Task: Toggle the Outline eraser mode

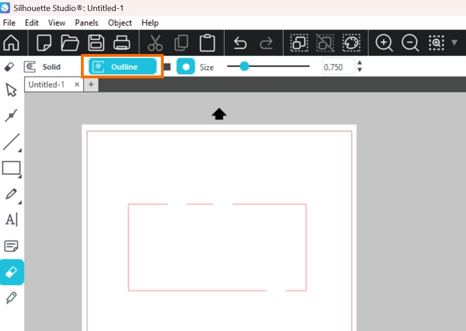Action: click(123, 67)
